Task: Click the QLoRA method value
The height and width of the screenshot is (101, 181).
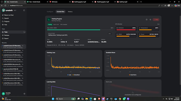Action: pyautogui.click(x=104, y=42)
